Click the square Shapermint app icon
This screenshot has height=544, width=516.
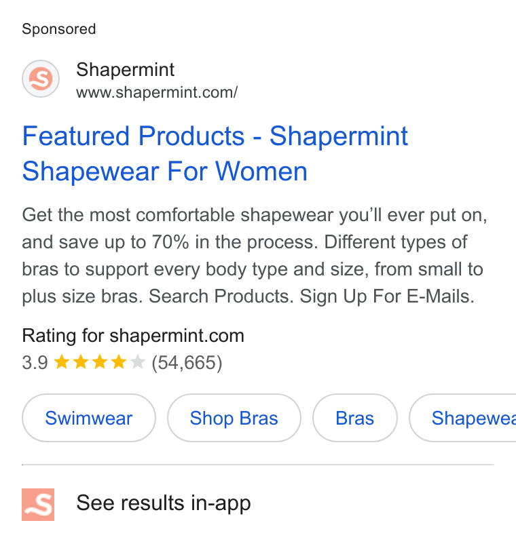[x=38, y=505]
